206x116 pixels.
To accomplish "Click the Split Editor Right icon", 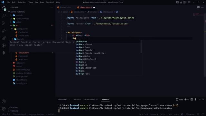I will click(x=198, y=7).
